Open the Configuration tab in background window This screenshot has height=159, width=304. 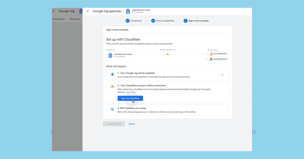59,19
